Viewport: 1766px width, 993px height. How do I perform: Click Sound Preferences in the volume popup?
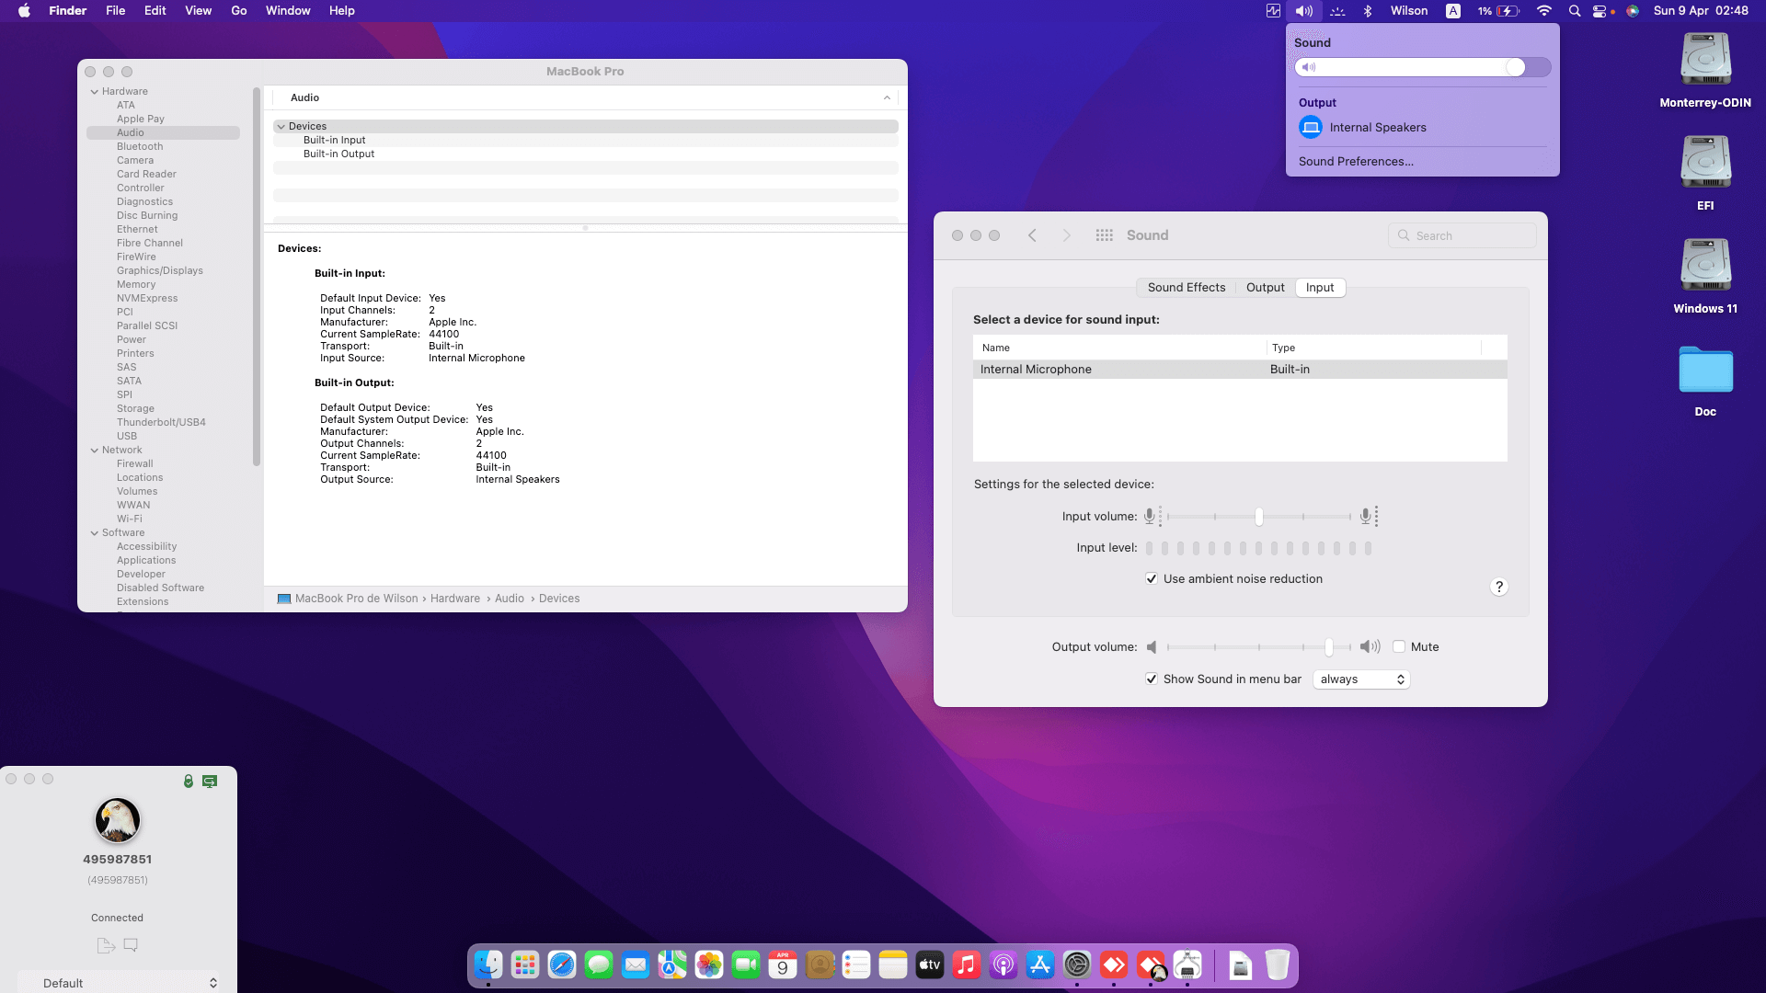1355,161
